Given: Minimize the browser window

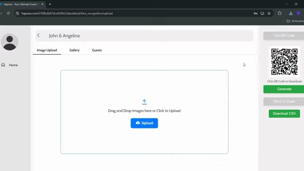Looking at the screenshot, I should (286, 4).
